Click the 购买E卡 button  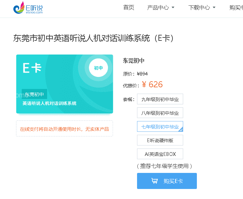pyautogui.click(x=167, y=181)
